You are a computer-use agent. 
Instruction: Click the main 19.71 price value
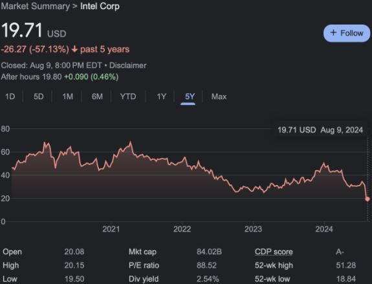point(22,30)
